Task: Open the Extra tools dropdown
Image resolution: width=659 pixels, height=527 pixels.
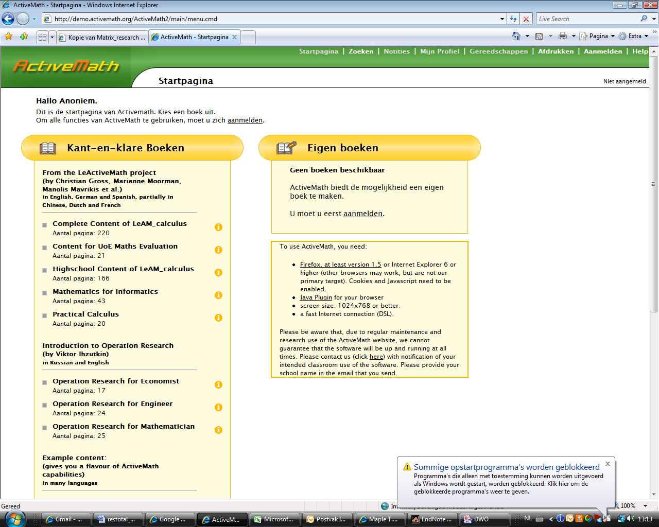Action: tap(633, 36)
